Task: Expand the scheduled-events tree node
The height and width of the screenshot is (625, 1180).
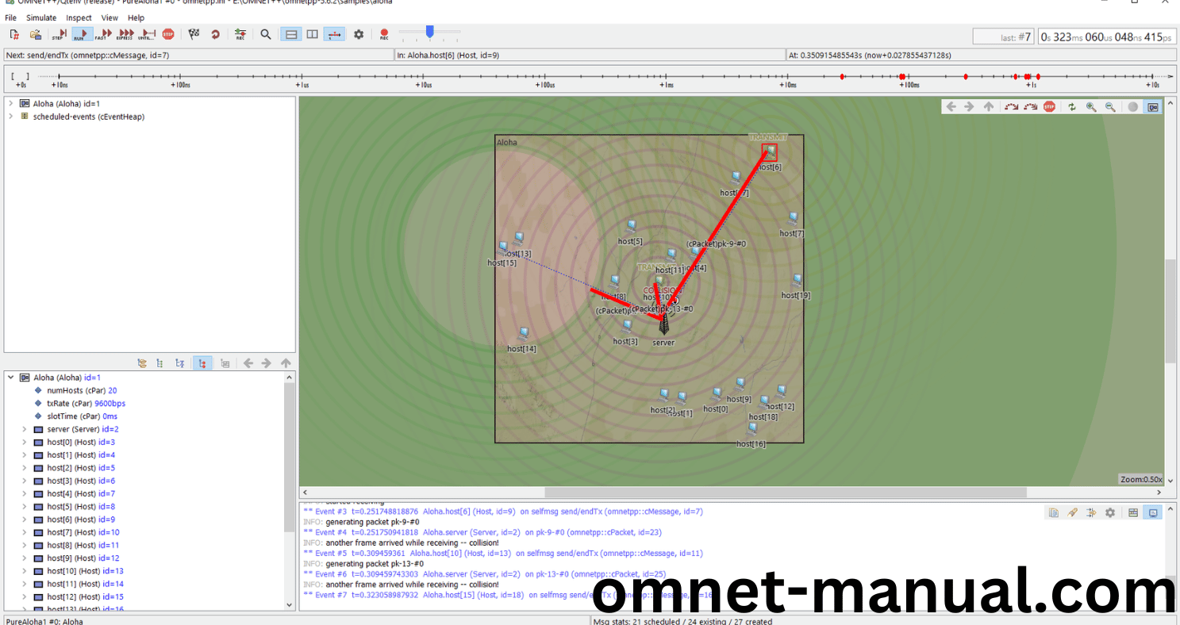Action: 10,117
